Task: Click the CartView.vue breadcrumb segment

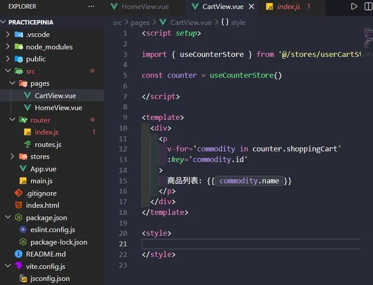Action: tap(191, 23)
